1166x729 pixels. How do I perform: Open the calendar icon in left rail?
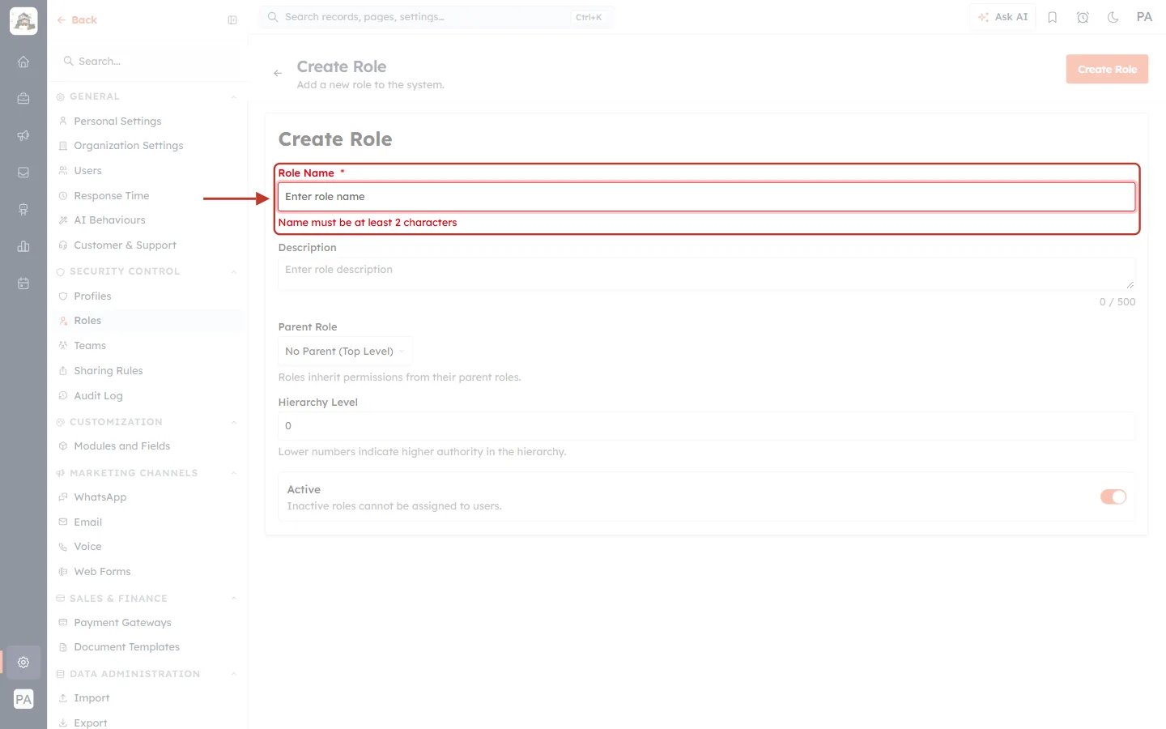23,283
